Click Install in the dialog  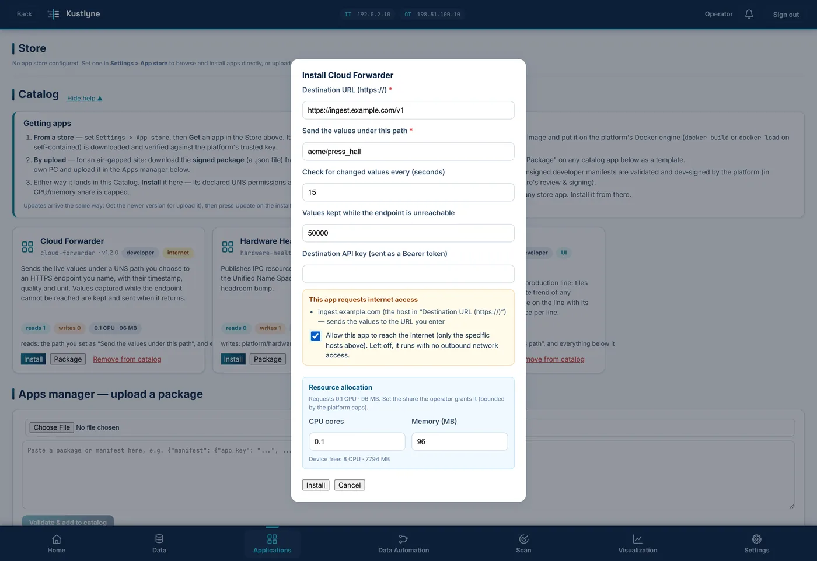[x=316, y=485]
